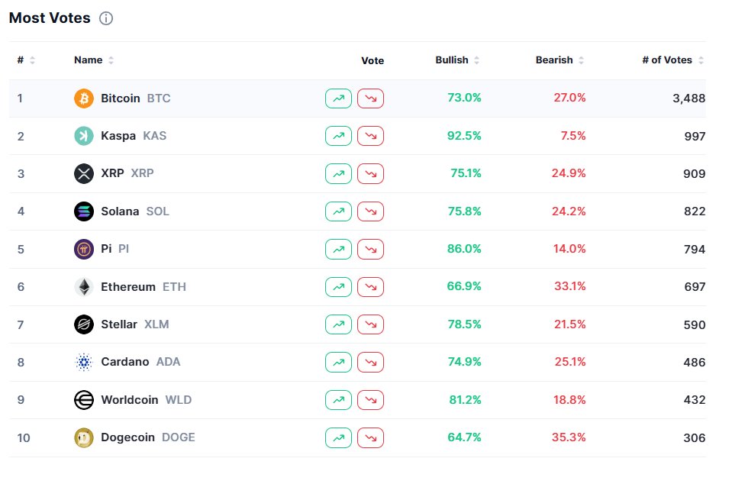Vote bearish on XRP
The image size is (732, 484).
point(371,173)
